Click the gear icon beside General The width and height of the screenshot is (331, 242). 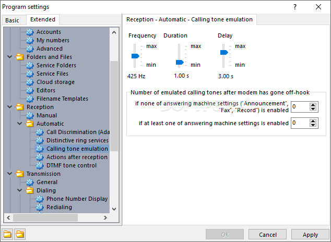pyautogui.click(x=30, y=182)
